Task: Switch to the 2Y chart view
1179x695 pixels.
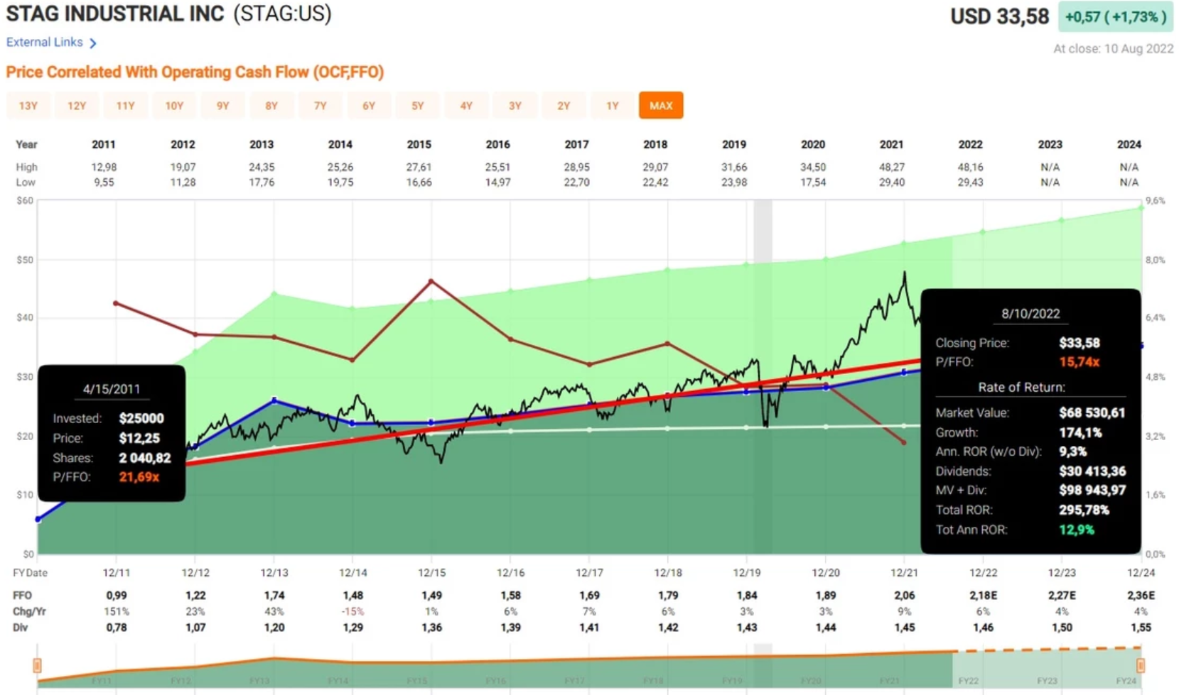Action: click(564, 105)
